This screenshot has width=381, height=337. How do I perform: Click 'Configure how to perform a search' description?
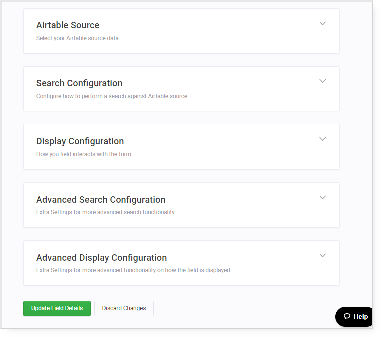[112, 96]
